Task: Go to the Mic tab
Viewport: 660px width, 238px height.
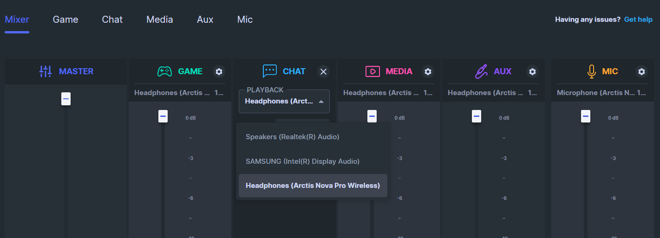Action: pyautogui.click(x=245, y=19)
